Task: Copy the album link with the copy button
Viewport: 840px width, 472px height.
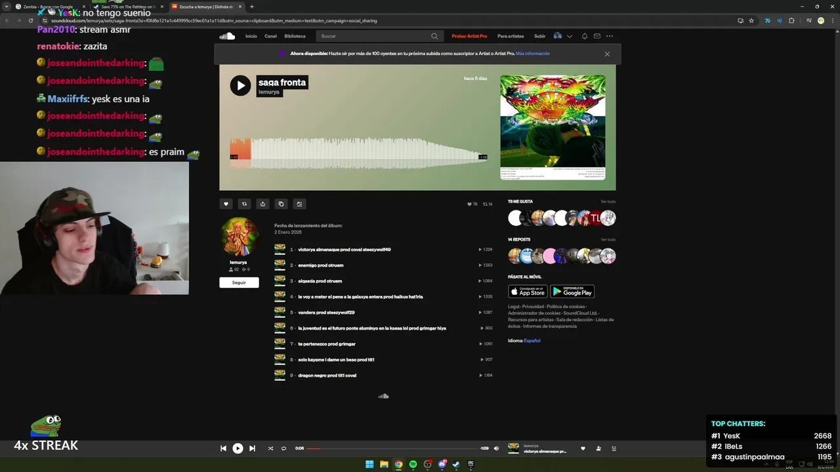Action: click(281, 204)
